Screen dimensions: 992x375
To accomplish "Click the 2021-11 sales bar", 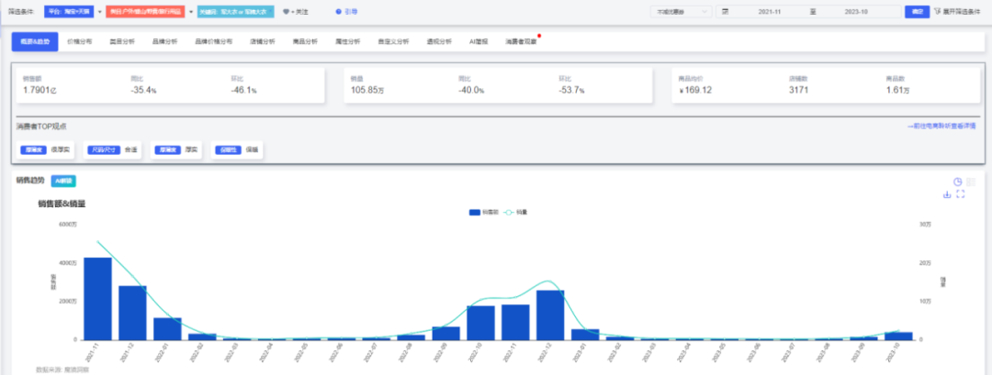I will pos(97,298).
